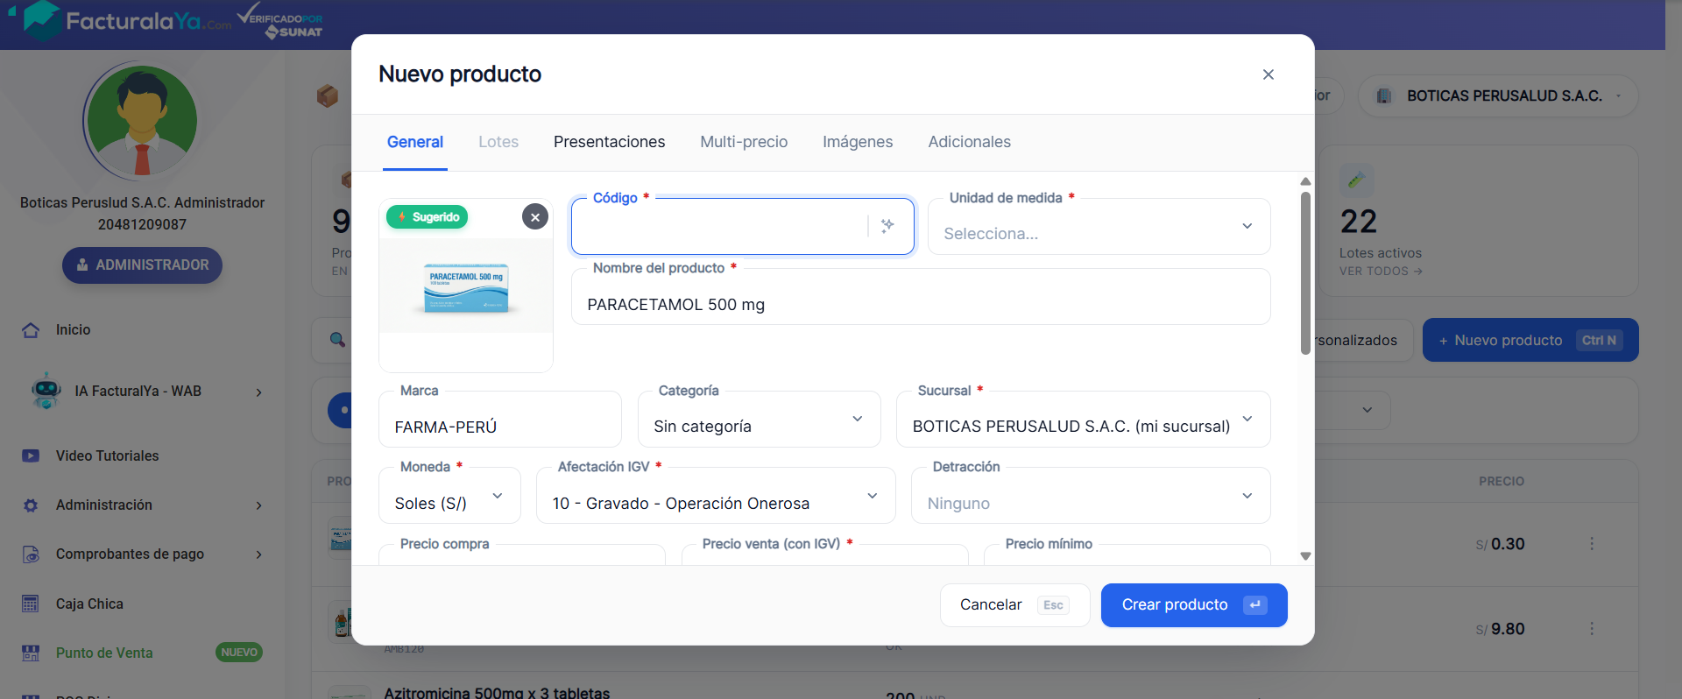Click the Video Tutoriales play icon
Image resolution: width=1682 pixels, height=699 pixels.
tap(31, 455)
